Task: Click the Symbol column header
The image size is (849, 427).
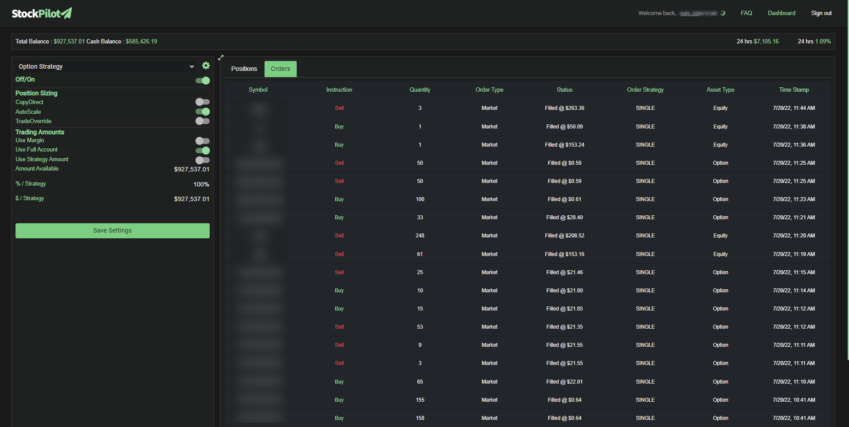Action: point(258,89)
